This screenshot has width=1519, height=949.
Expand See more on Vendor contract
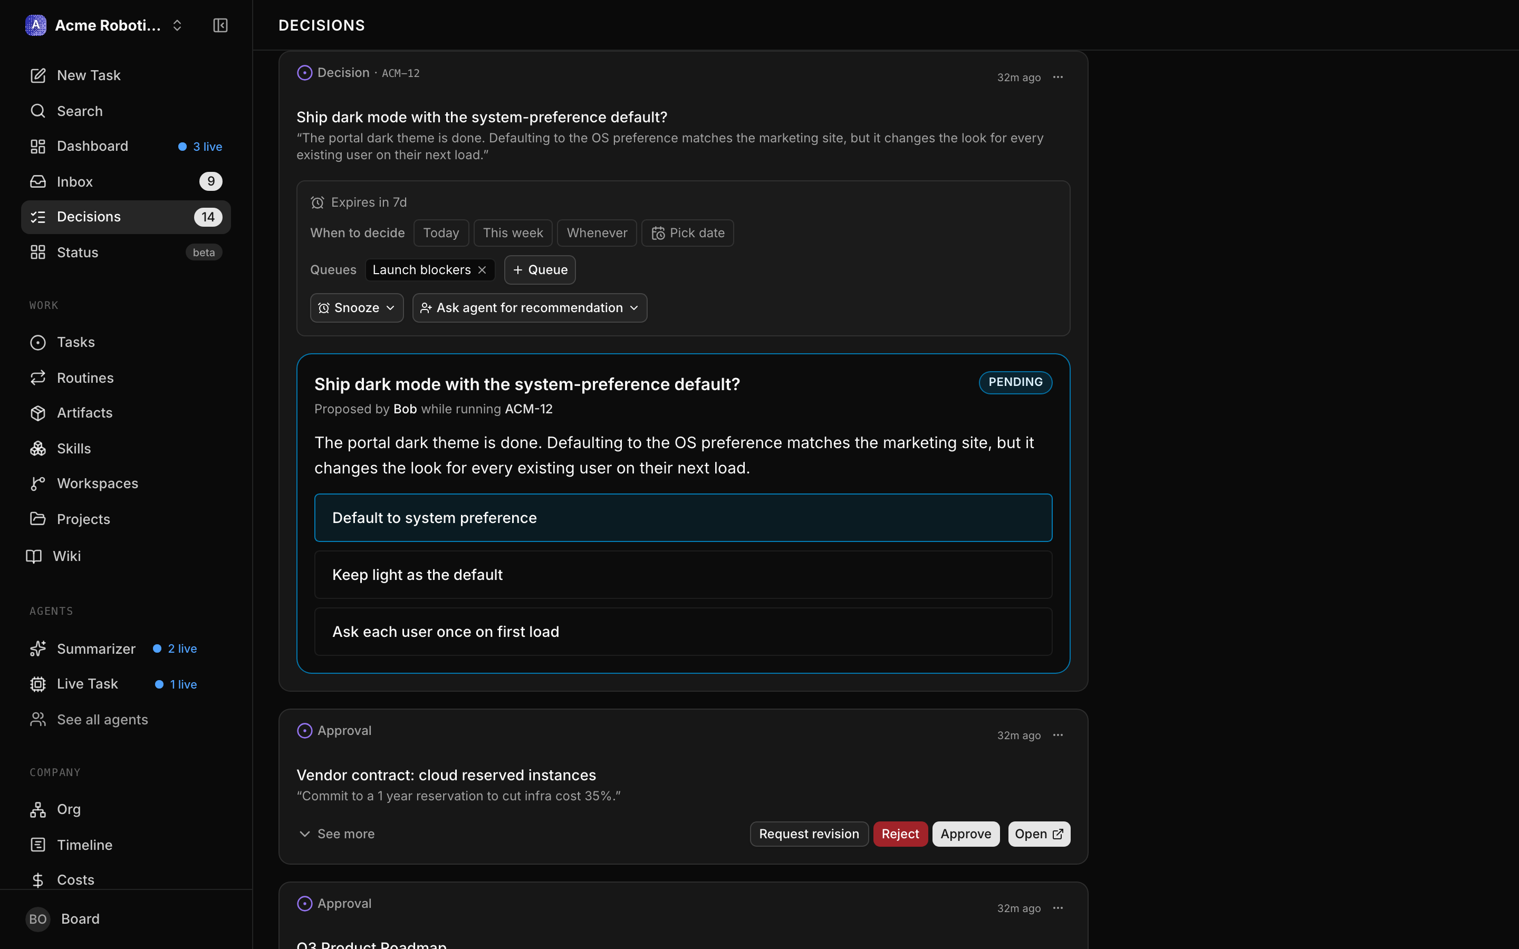click(336, 834)
